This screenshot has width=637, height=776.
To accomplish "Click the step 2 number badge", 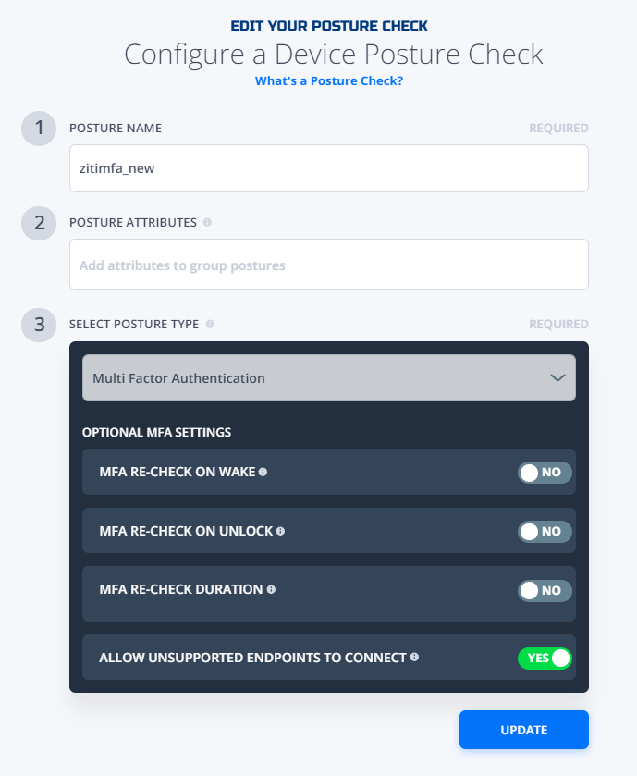I will coord(39,223).
